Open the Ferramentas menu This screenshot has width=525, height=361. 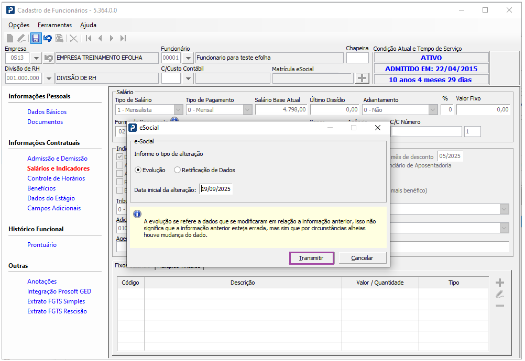tap(54, 25)
